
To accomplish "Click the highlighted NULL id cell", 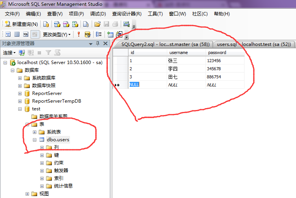I will coord(147,85).
